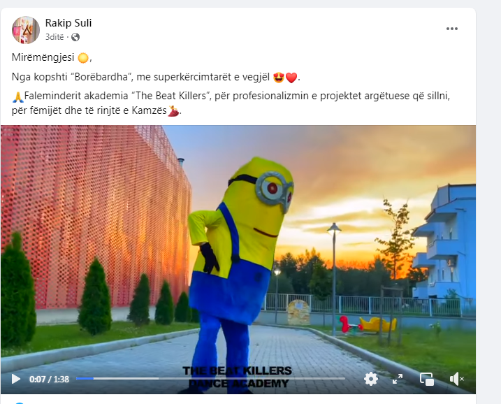Click the 0:07 / 1:38 time display
This screenshot has height=404, width=501.
pos(49,379)
